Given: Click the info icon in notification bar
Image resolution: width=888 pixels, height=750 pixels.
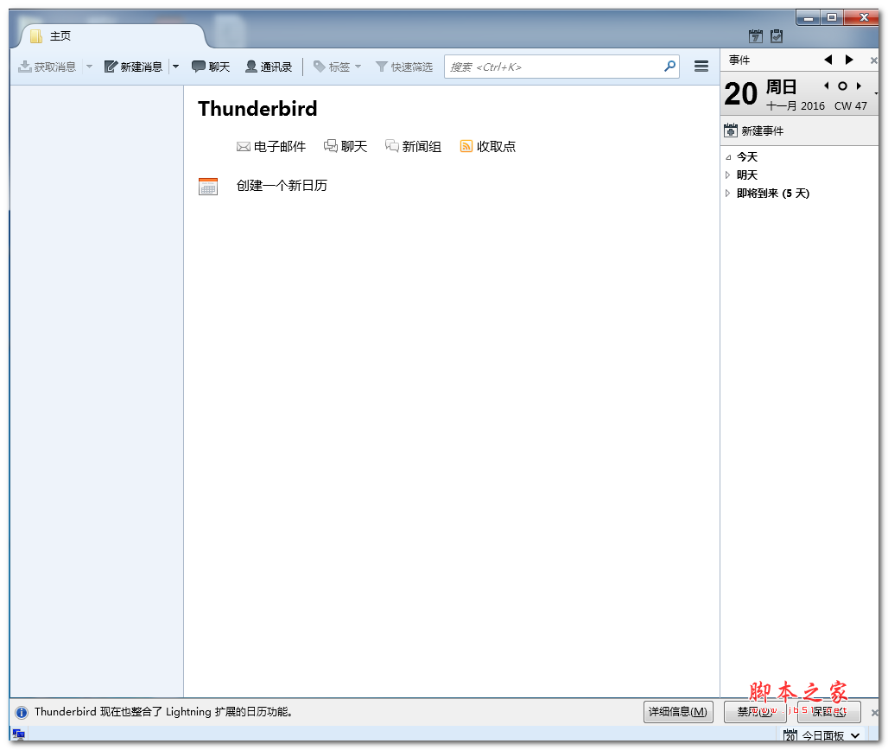Looking at the screenshot, I should 22,713.
